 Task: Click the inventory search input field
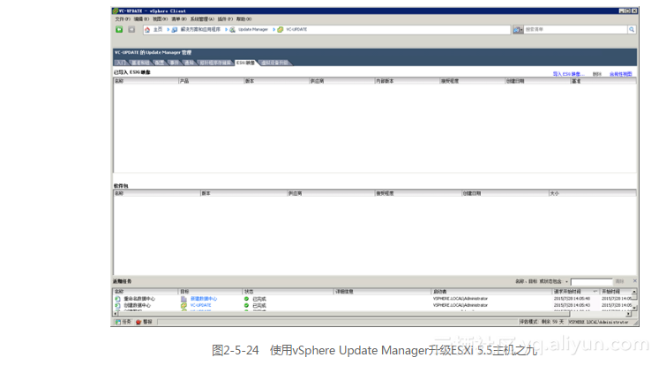576,29
